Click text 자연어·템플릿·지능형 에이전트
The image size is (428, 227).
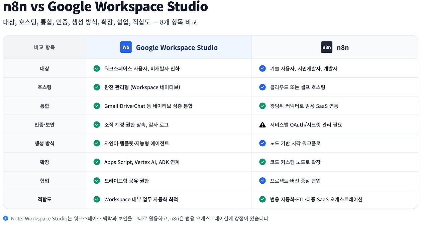tap(136, 143)
